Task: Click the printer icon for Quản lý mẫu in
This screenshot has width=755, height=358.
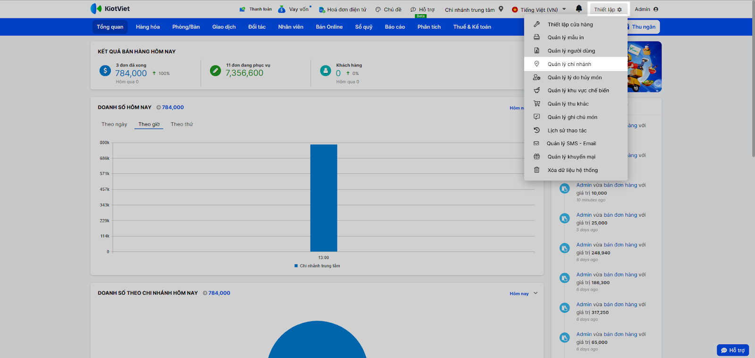Action: tap(537, 37)
